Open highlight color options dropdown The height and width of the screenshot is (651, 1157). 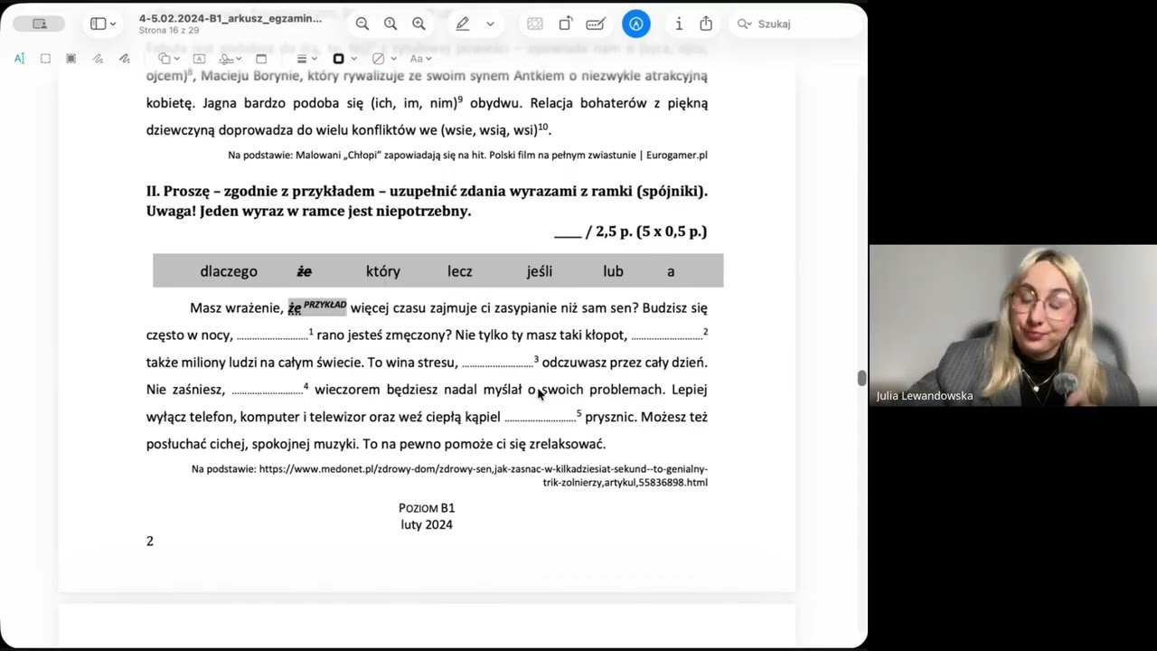click(x=490, y=24)
